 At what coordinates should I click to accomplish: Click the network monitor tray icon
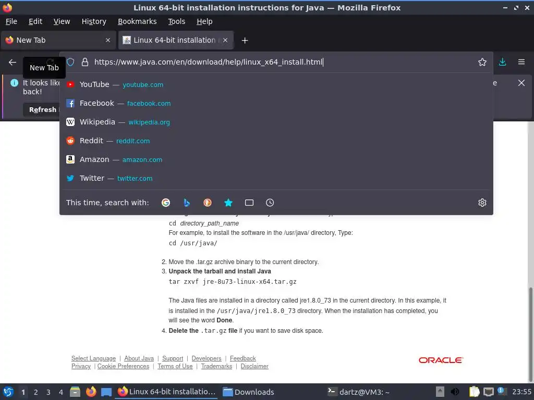pos(488,392)
